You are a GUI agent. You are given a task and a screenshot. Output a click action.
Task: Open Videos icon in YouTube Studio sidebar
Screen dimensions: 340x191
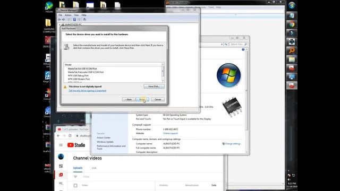pyautogui.click(x=61, y=175)
